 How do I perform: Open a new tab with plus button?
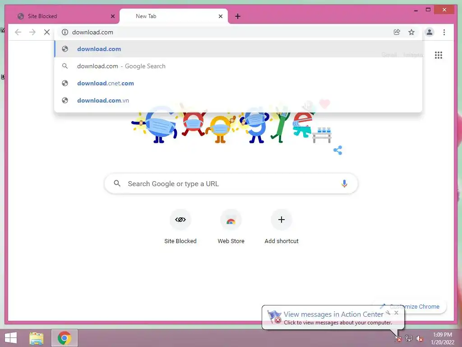[238, 16]
